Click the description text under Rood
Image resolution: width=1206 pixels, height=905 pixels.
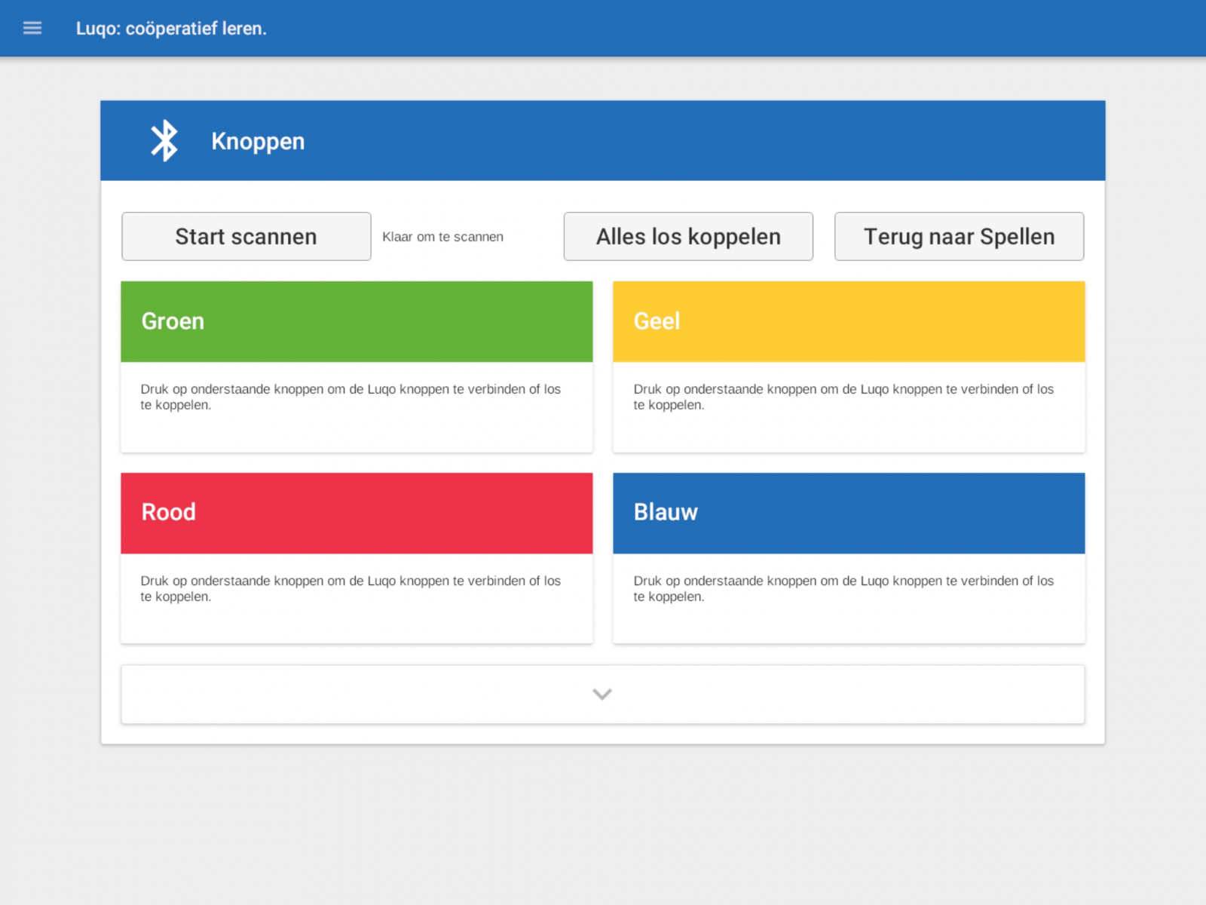[x=350, y=588]
